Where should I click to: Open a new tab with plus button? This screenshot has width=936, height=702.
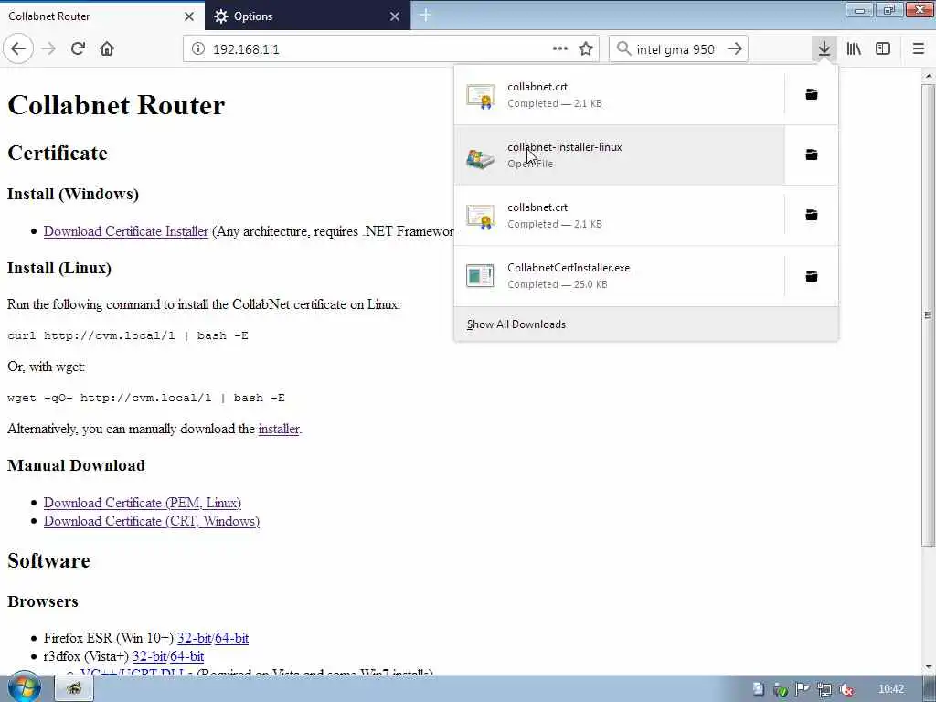click(426, 16)
